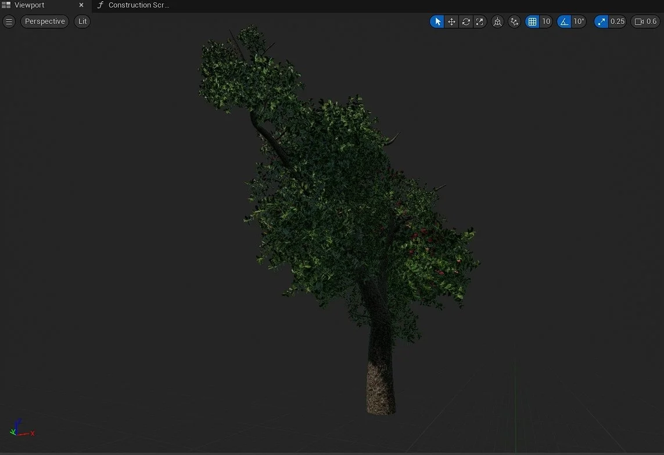Click the scale snap value showing 0.25
The width and height of the screenshot is (664, 455).
coord(617,21)
